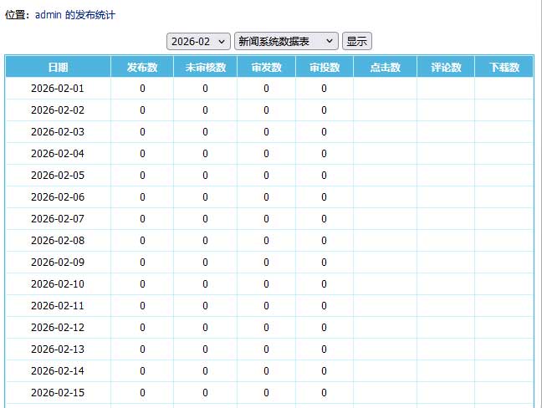542x408 pixels.
Task: Click the 未审核数 value for 2026-02-08
Action: [x=205, y=240]
